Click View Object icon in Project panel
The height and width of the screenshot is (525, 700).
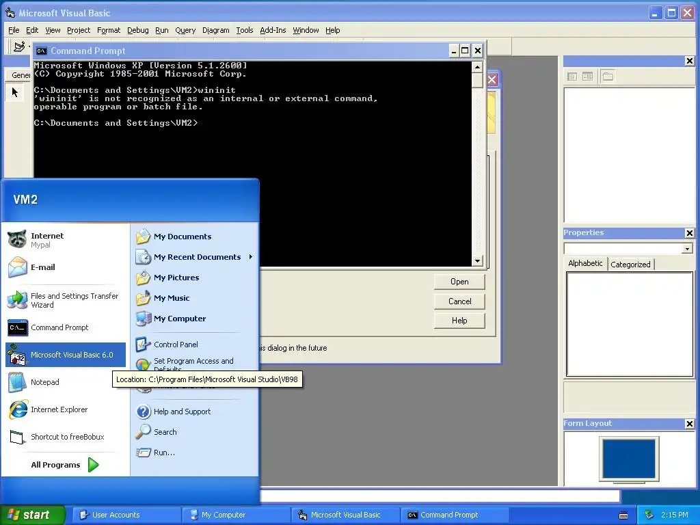[587, 77]
